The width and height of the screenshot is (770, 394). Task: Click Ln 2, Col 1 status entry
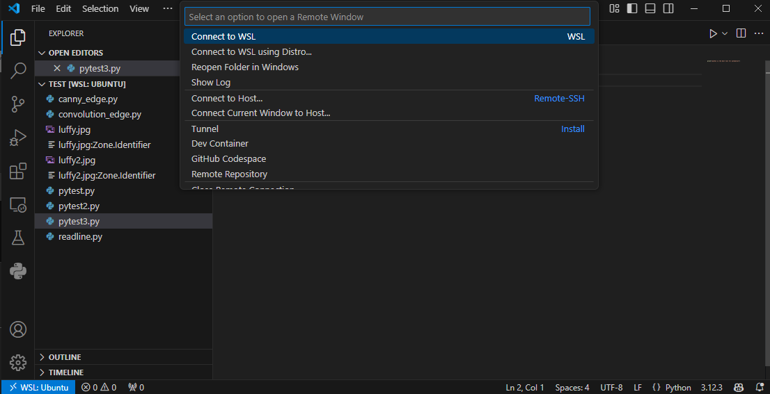click(x=524, y=387)
